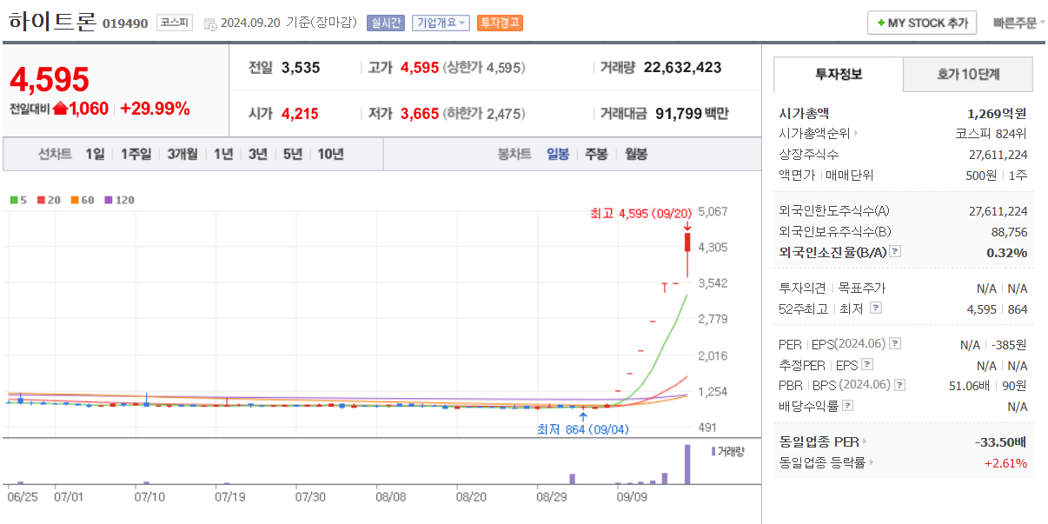
Task: Open help icon beside 추정PER EPS
Action: pyautogui.click(x=866, y=365)
